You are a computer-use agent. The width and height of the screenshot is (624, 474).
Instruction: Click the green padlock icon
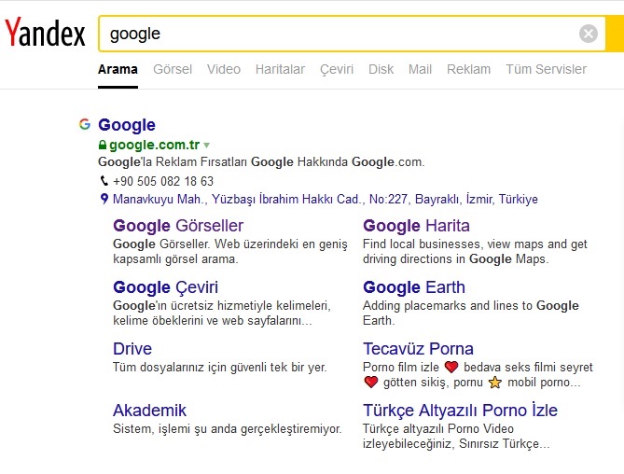pos(103,145)
